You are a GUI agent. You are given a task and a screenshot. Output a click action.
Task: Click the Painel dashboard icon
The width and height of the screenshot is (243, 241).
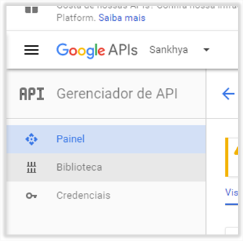click(31, 139)
